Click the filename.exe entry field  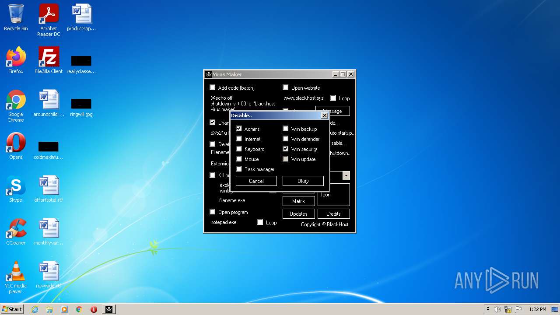click(x=232, y=200)
